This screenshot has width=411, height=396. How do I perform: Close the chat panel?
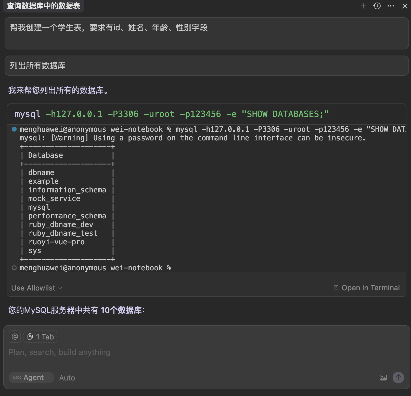point(405,6)
